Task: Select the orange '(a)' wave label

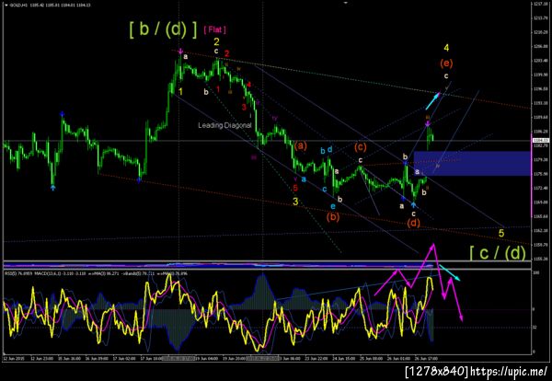Action: 301,145
